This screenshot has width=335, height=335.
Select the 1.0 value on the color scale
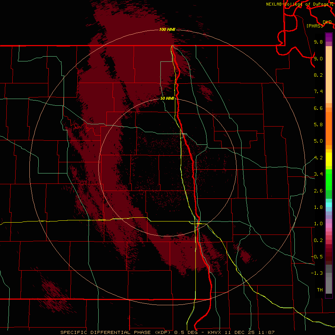(318, 224)
